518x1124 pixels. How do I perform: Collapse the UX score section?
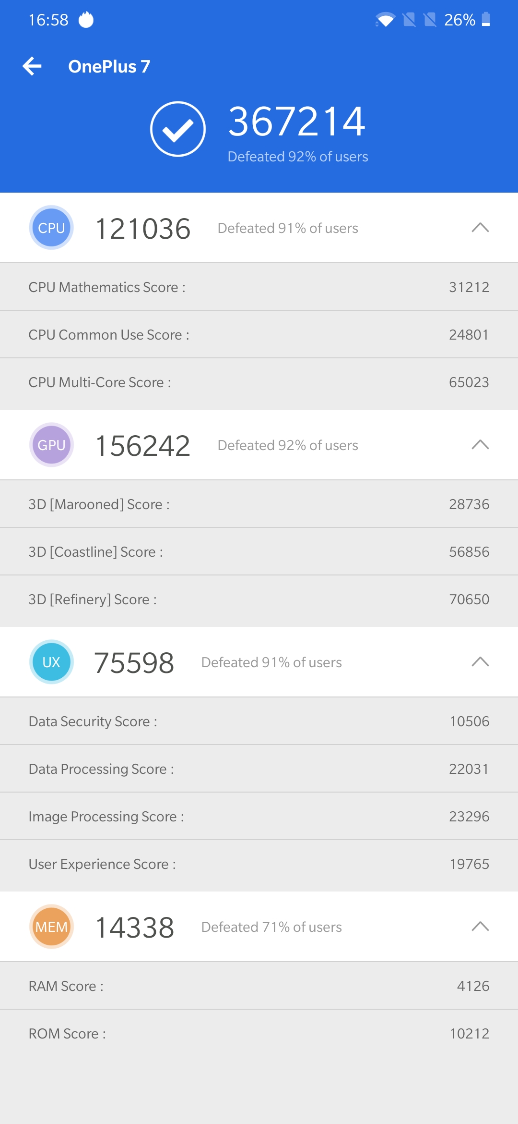[480, 662]
